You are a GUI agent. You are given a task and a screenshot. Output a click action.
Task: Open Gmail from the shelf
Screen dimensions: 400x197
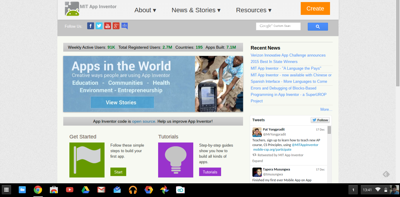click(x=101, y=190)
